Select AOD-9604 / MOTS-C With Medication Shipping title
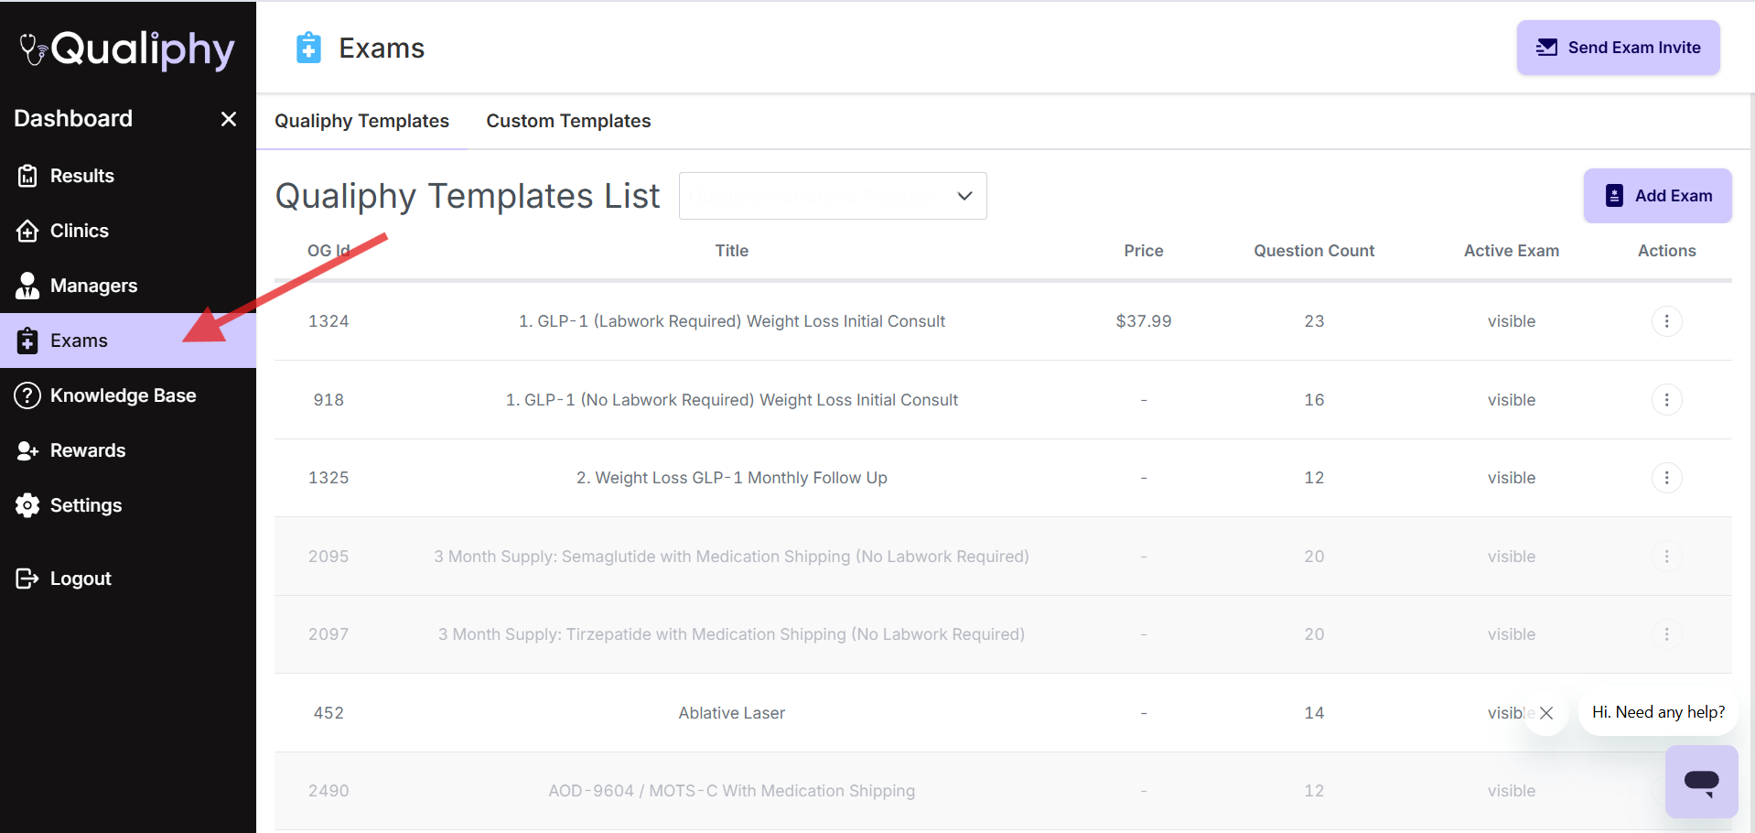The height and width of the screenshot is (833, 1755). pyautogui.click(x=732, y=791)
